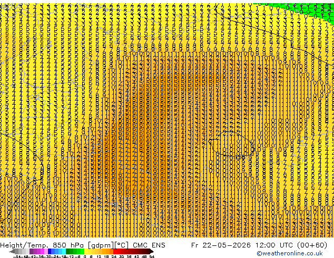Click the (00+60) forecast offset text
This screenshot has height=258, width=334.
[312, 245]
